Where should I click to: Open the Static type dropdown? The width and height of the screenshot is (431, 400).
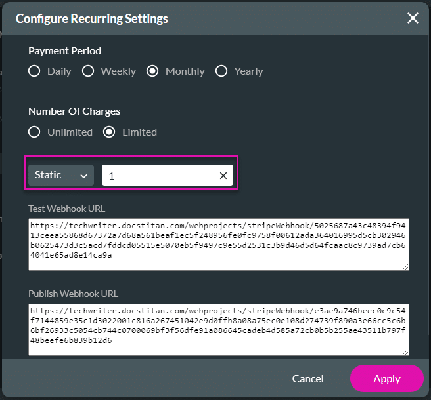point(61,175)
